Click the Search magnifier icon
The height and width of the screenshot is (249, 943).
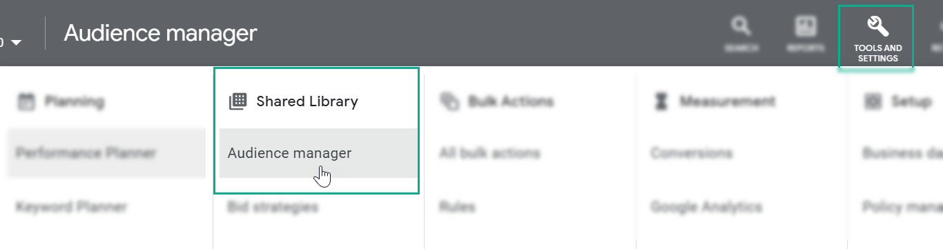(741, 28)
